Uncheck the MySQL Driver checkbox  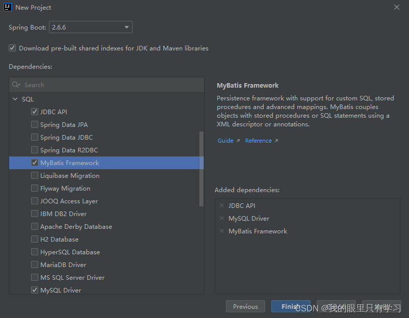(35, 290)
